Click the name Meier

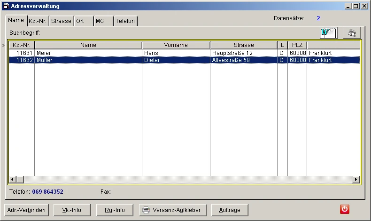click(x=44, y=53)
